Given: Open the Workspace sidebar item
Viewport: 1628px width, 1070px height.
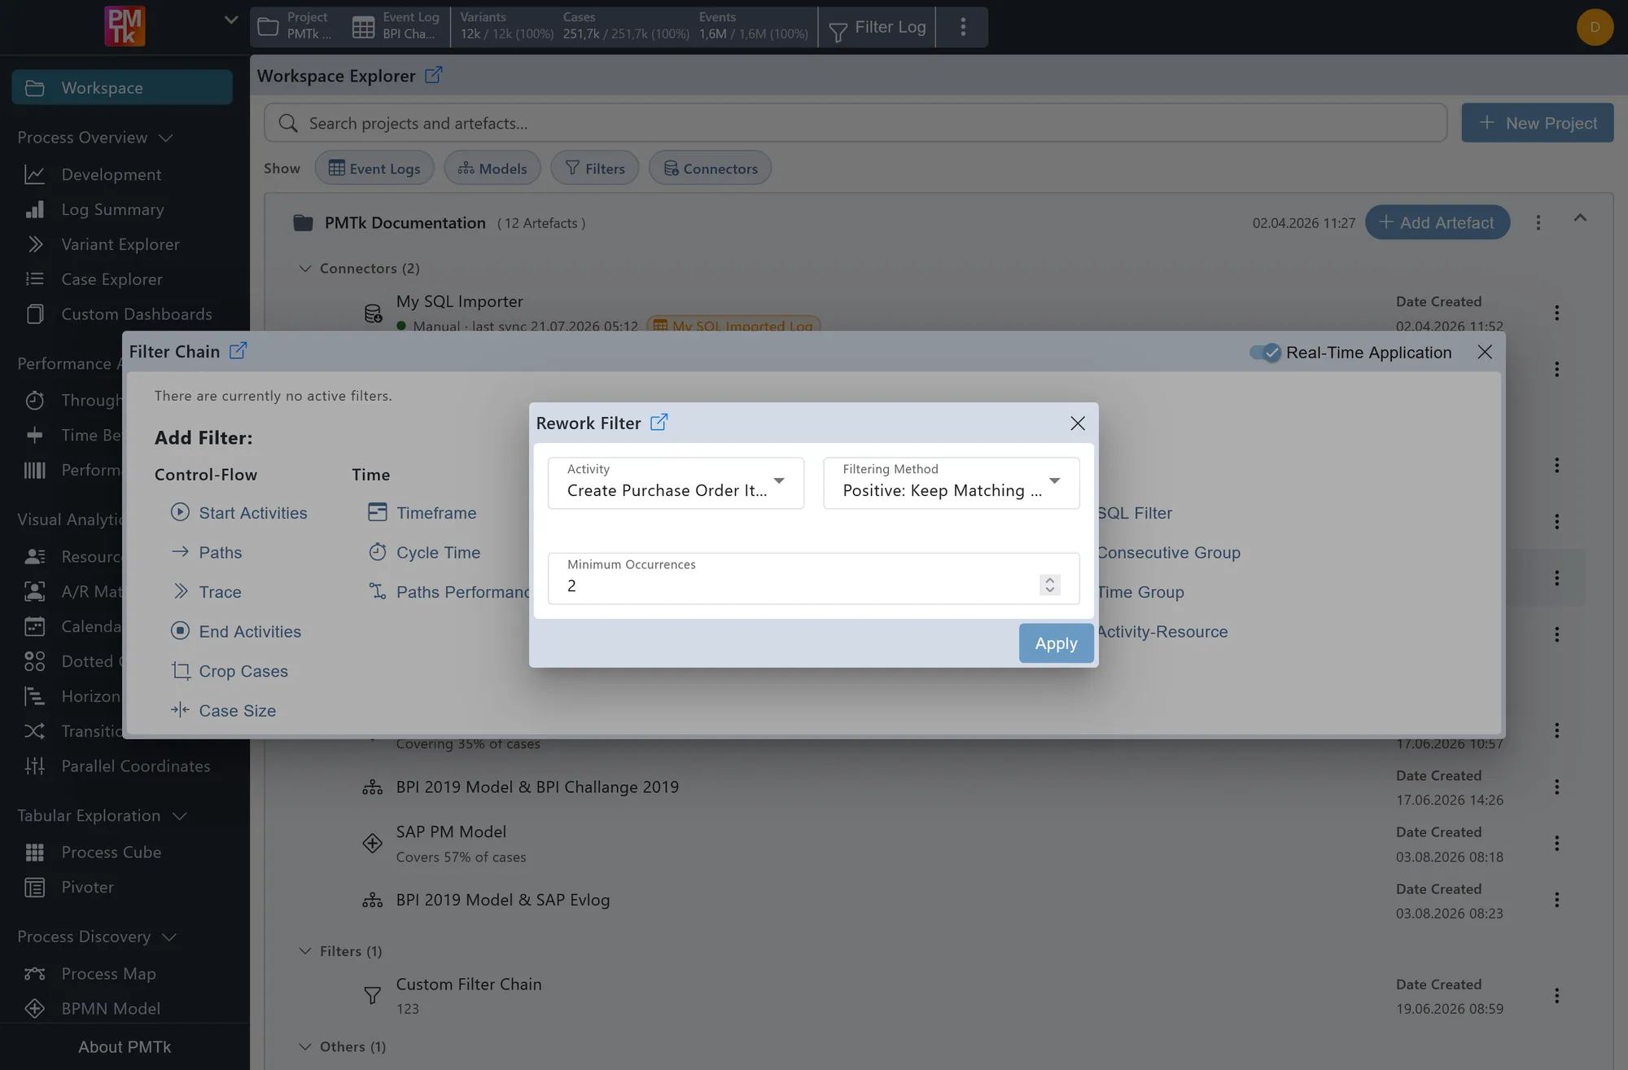Looking at the screenshot, I should click(122, 87).
